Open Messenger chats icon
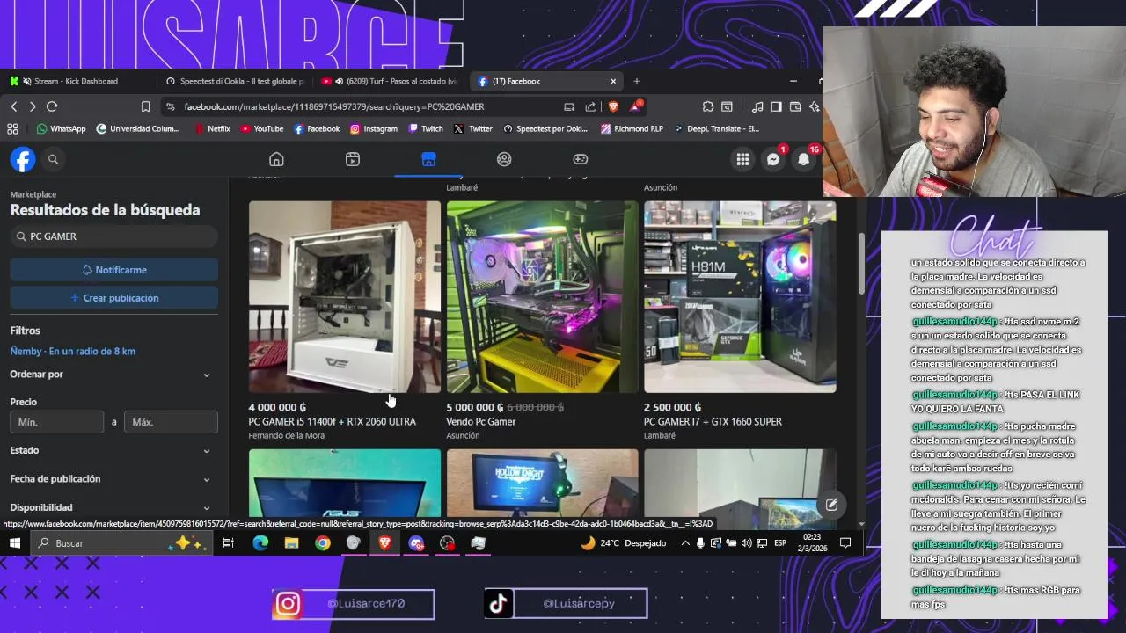 [772, 159]
